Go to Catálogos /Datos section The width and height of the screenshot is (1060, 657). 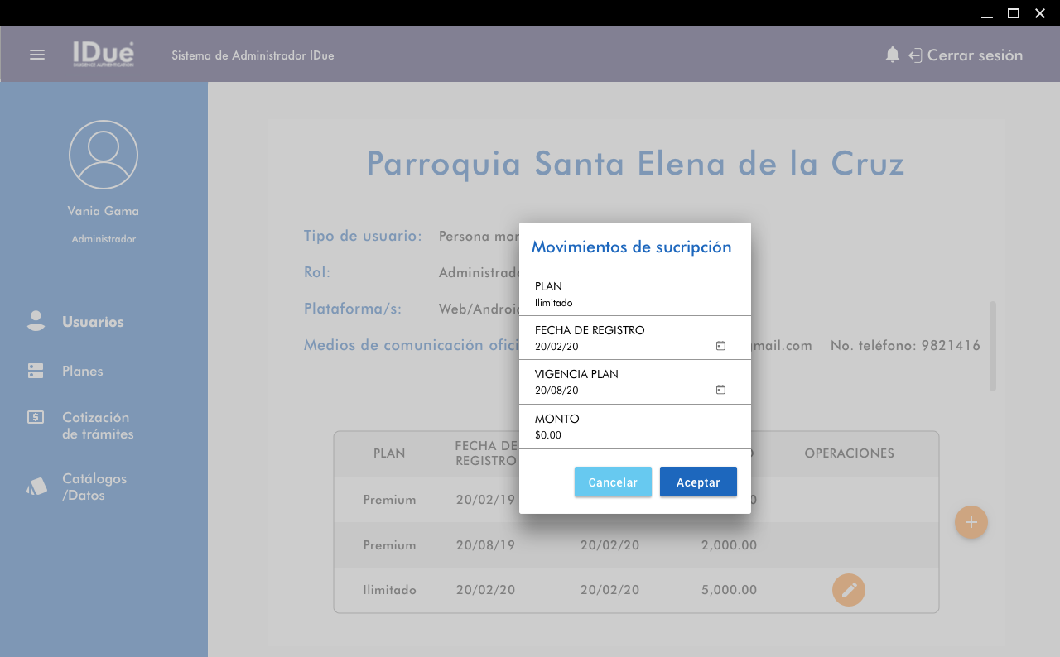pyautogui.click(x=94, y=487)
